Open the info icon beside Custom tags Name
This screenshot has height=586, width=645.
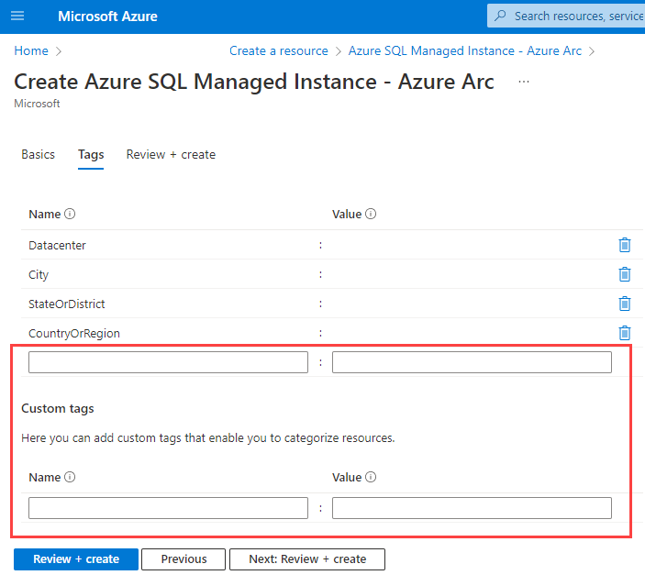(x=70, y=477)
